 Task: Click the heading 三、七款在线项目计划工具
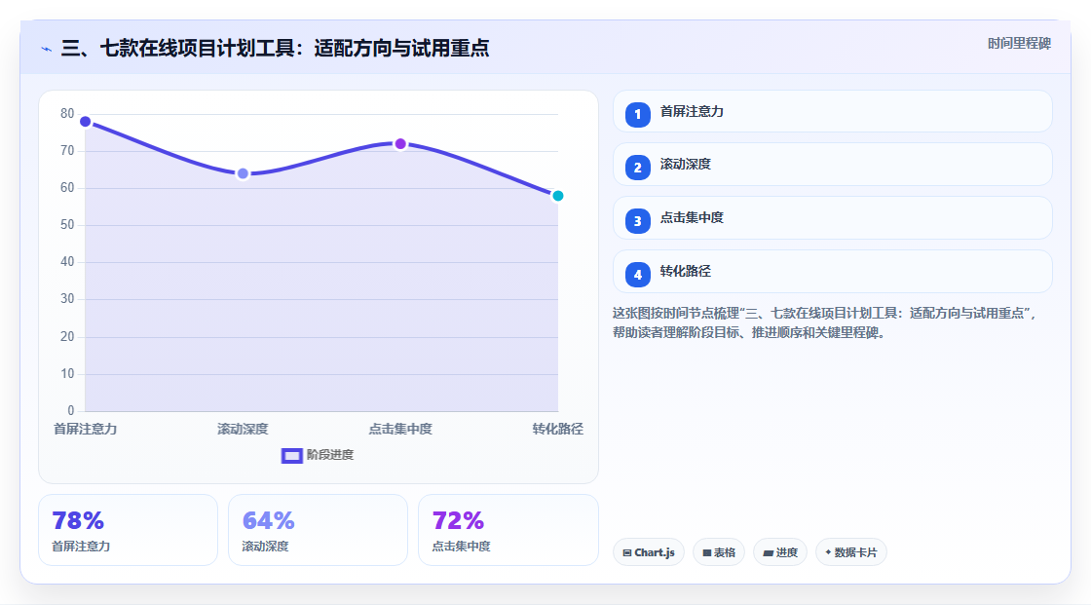pos(275,48)
